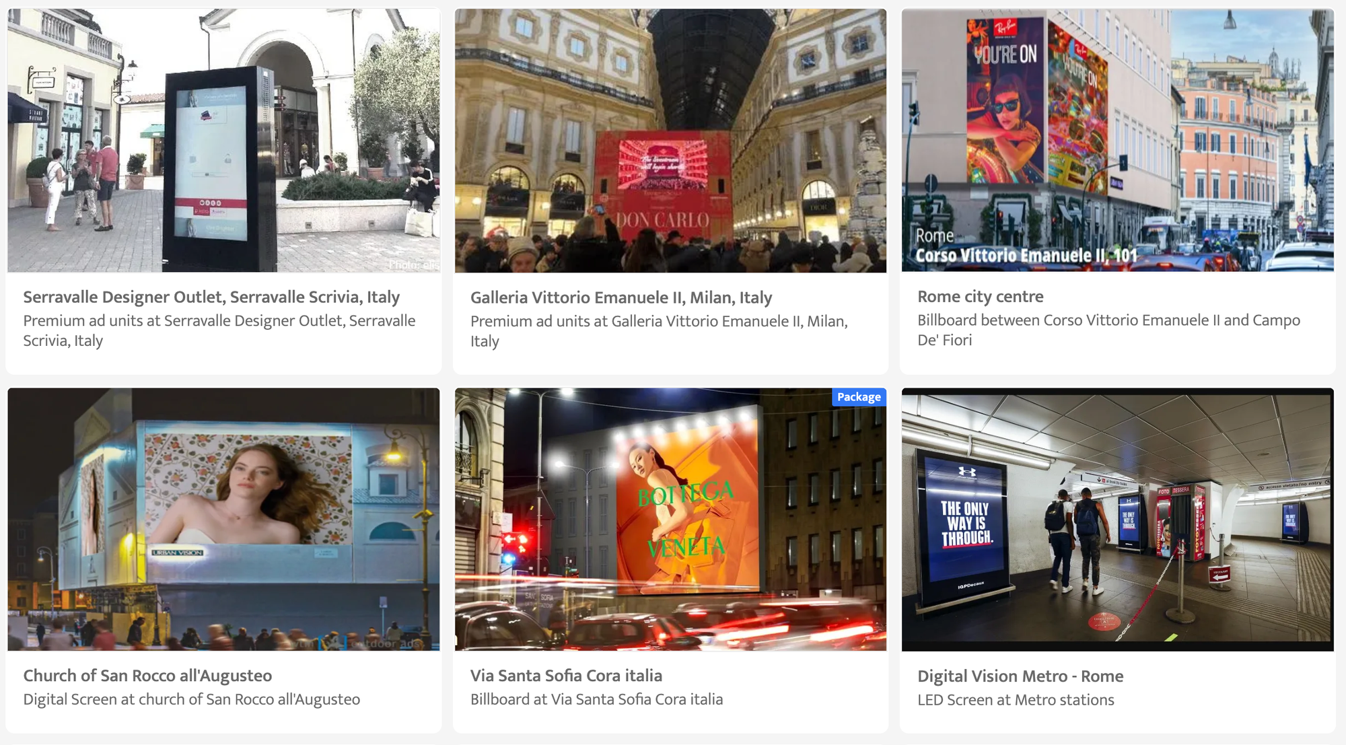Click description: LED Screen at Metro stations
Screen dimensions: 1346x745
[1016, 700]
